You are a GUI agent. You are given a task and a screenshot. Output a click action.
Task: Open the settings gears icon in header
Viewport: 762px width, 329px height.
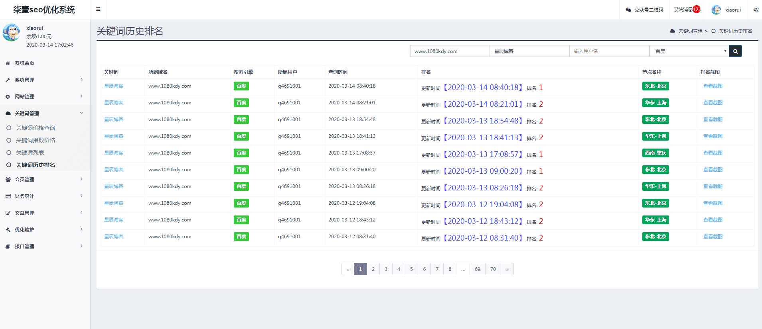756,10
